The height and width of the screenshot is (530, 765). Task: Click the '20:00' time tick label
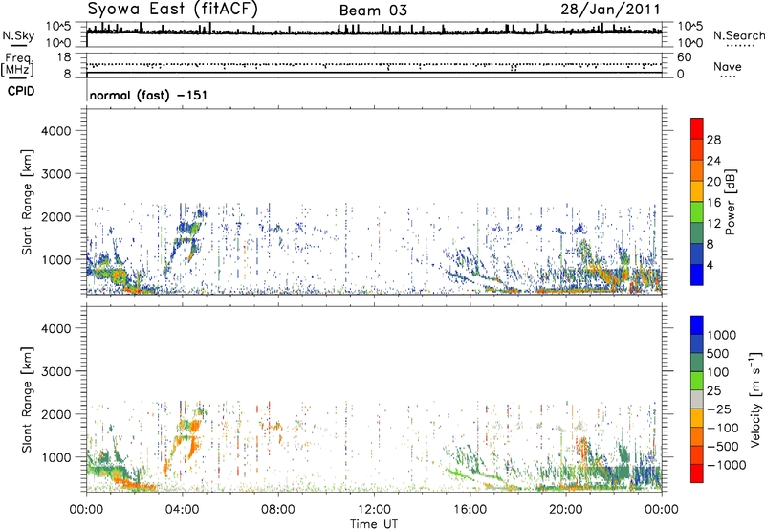point(566,510)
